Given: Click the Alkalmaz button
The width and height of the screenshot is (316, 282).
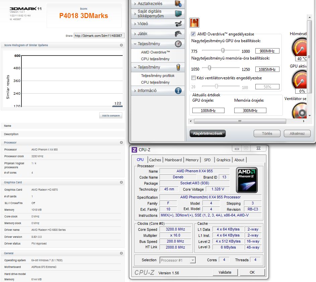Looking at the screenshot, I should [297, 133].
